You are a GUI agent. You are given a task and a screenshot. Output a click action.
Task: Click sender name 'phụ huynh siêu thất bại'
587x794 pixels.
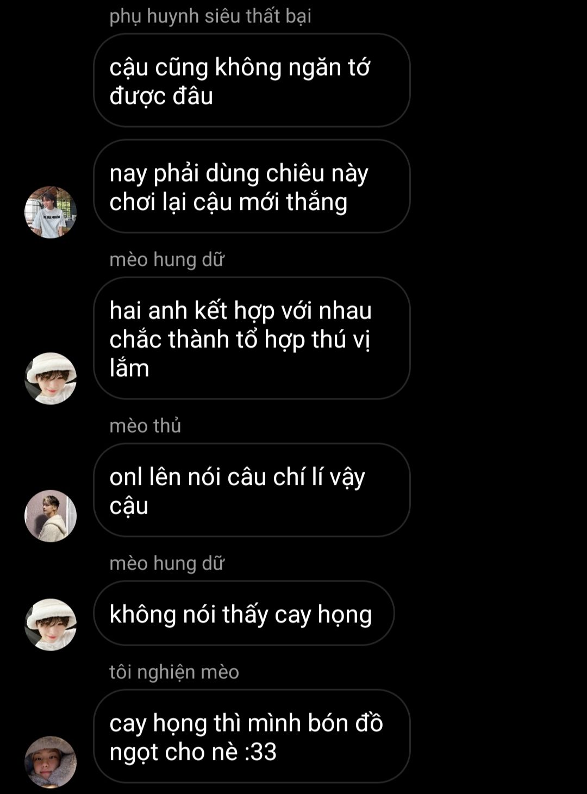pos(210,16)
